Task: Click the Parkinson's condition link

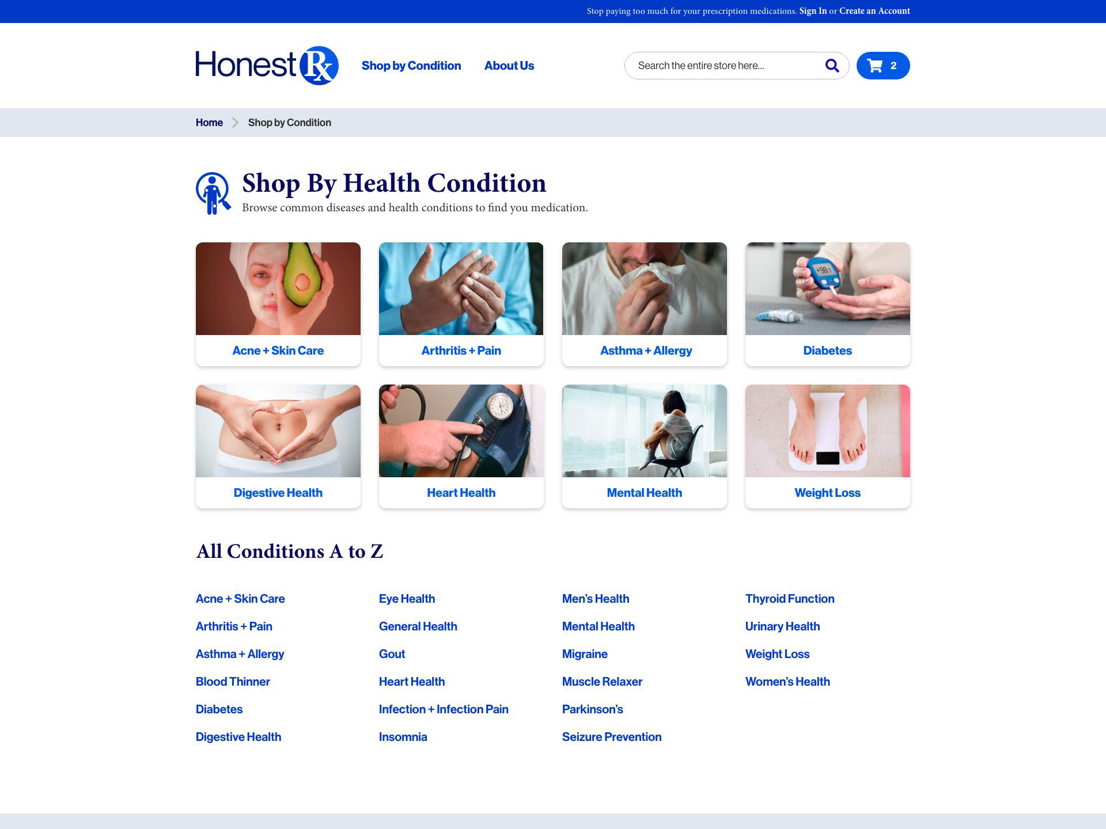Action: click(x=592, y=709)
